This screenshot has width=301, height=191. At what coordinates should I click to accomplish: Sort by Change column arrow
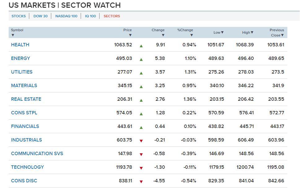click(163, 35)
